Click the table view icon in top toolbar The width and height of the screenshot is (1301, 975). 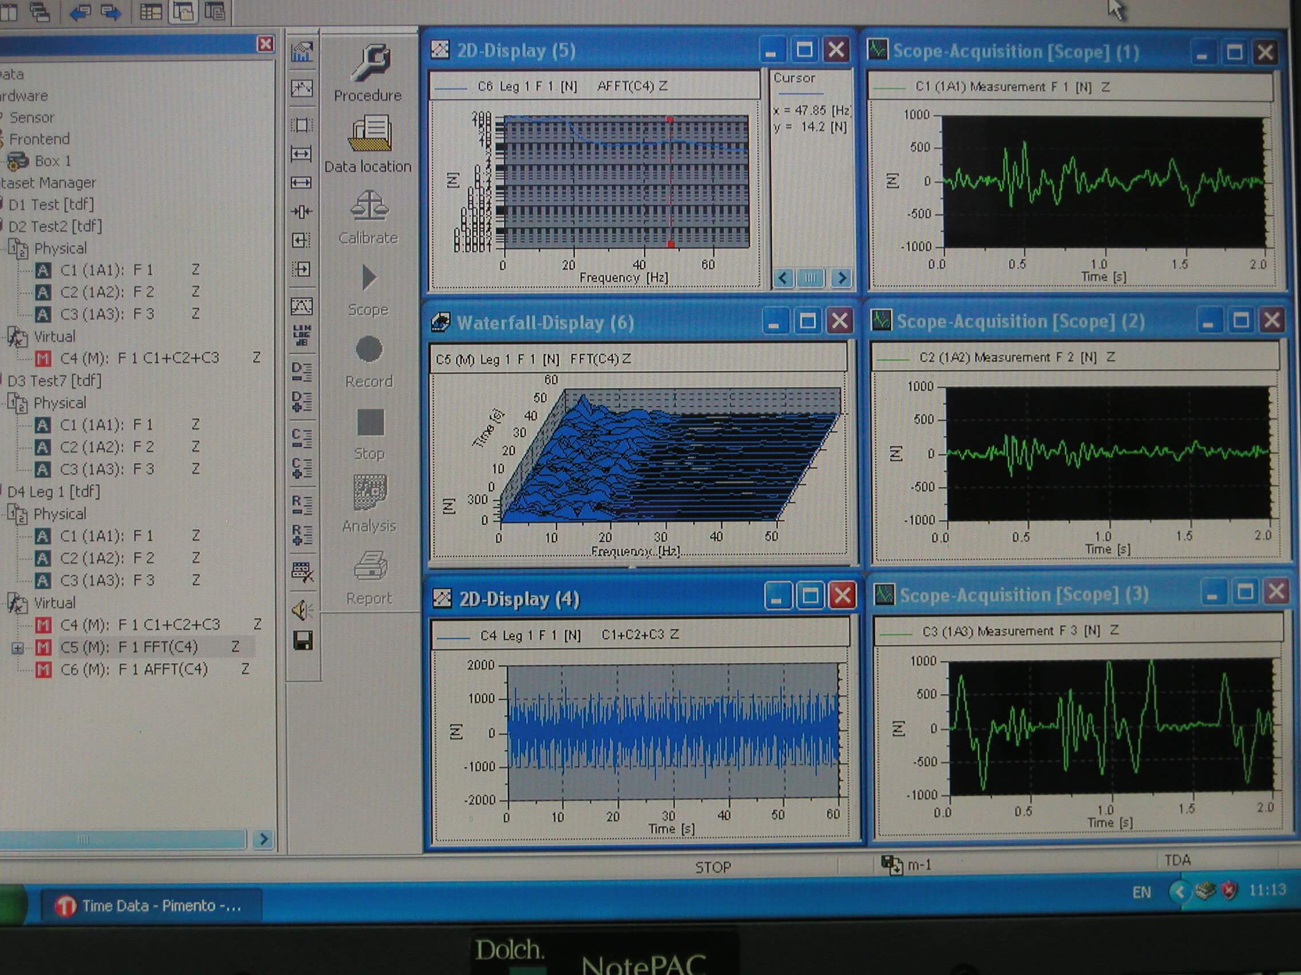pyautogui.click(x=151, y=12)
